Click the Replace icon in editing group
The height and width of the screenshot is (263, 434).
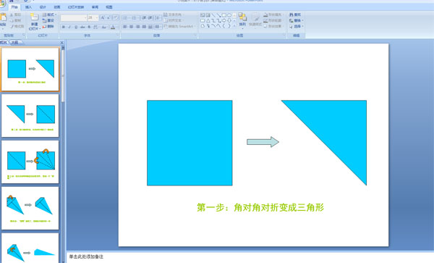coord(296,20)
